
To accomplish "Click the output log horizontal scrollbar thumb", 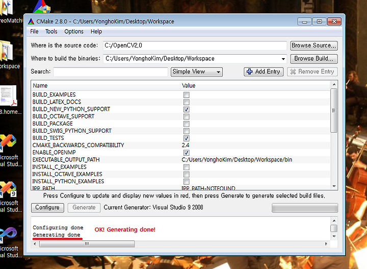I will click(x=87, y=244).
